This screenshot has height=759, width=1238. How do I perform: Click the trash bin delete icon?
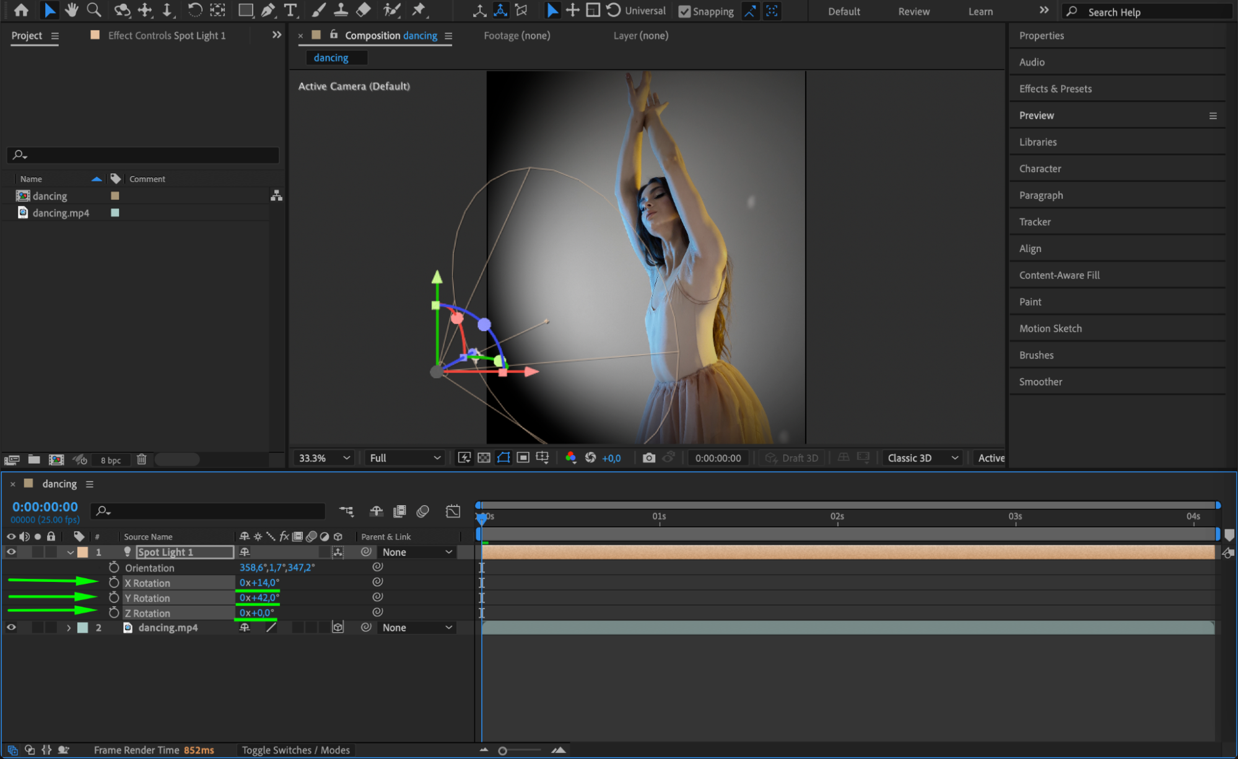click(141, 459)
